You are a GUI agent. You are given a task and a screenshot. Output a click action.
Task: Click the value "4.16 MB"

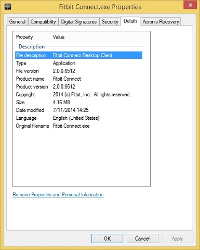point(61,102)
